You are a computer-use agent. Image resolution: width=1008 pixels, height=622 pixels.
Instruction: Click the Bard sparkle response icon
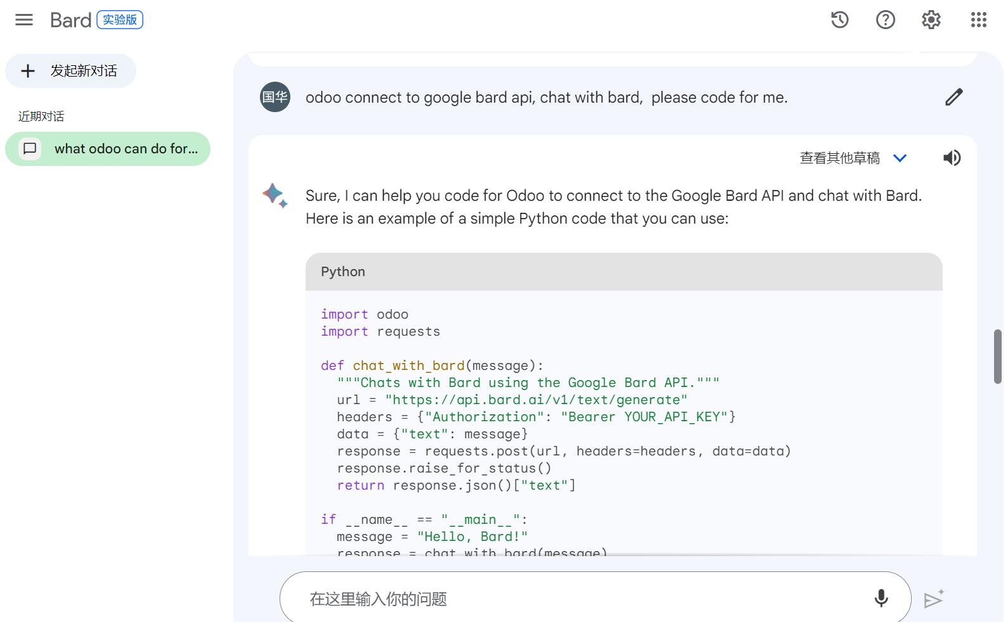coord(275,195)
